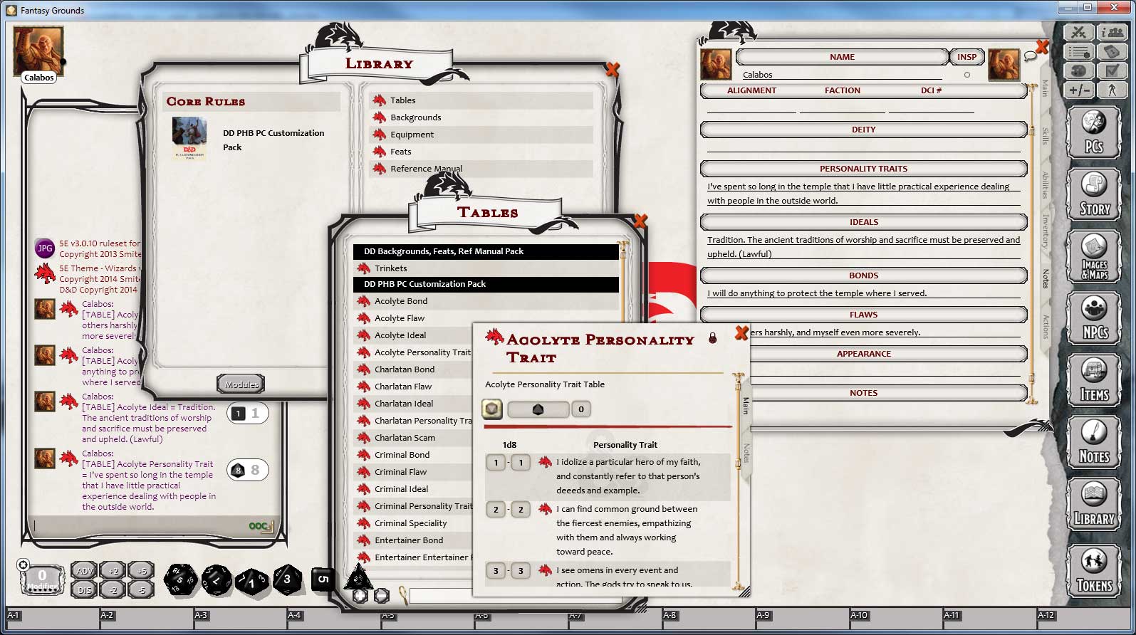Viewport: 1136px width, 635px height.
Task: Open Charlatan Bond table entry
Action: pos(405,369)
